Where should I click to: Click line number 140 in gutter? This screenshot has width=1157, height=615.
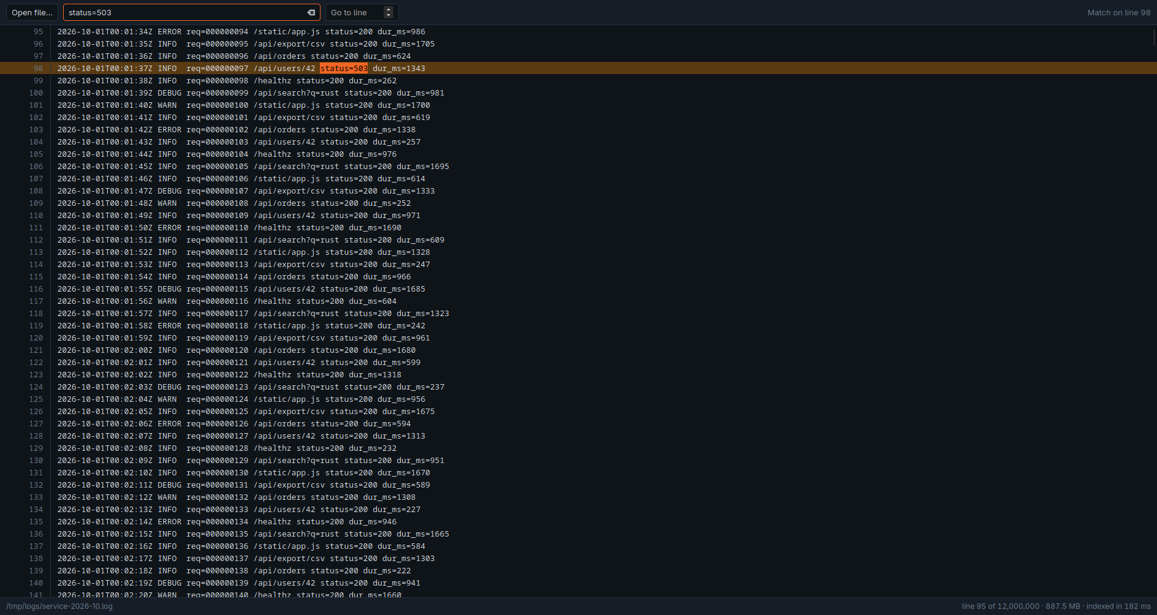pos(36,583)
